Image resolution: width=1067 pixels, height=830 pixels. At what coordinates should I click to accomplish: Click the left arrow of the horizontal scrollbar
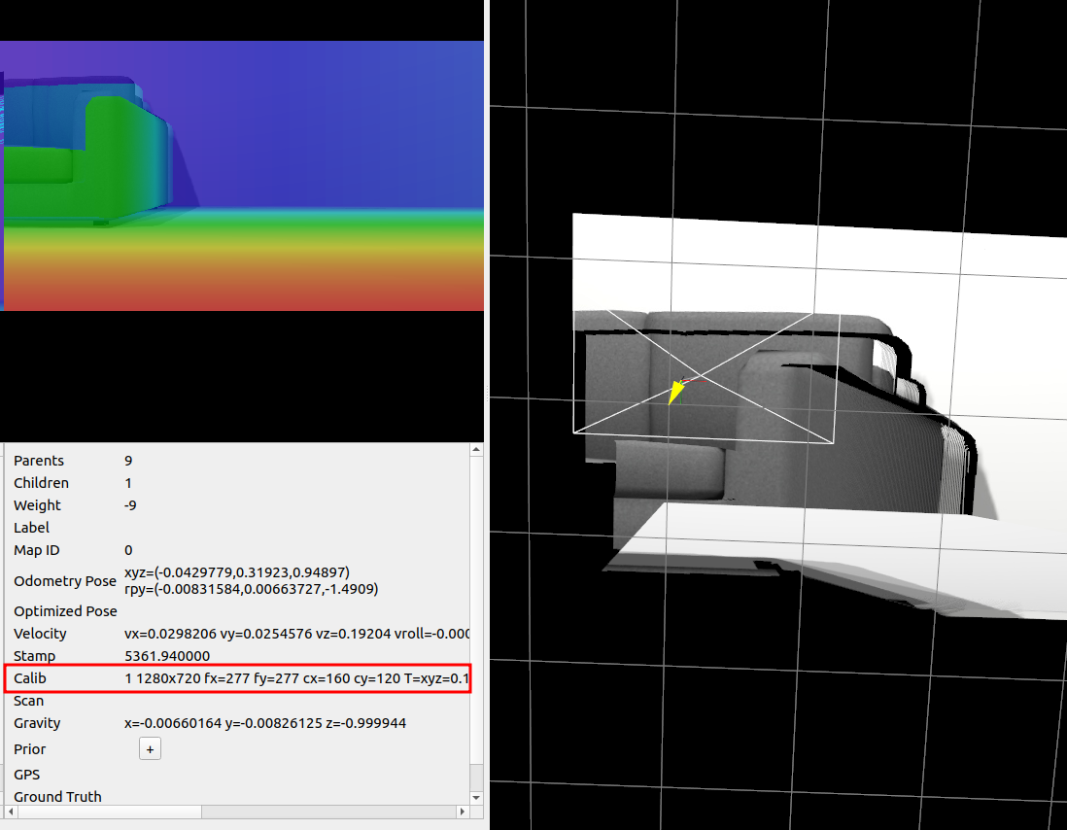tap(8, 812)
